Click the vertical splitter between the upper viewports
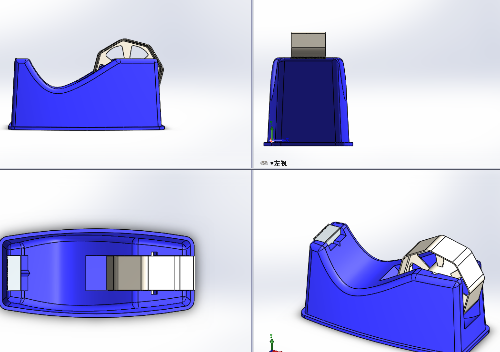 pyautogui.click(x=252, y=83)
